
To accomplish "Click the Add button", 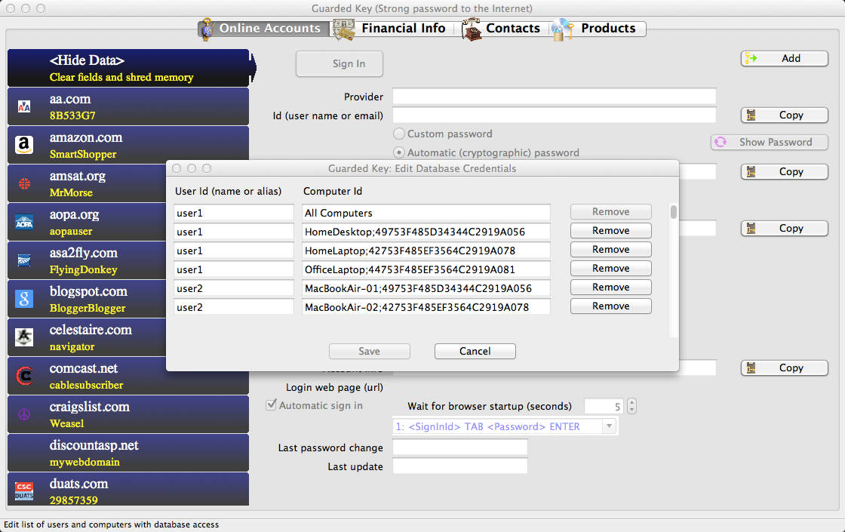I will (x=784, y=58).
